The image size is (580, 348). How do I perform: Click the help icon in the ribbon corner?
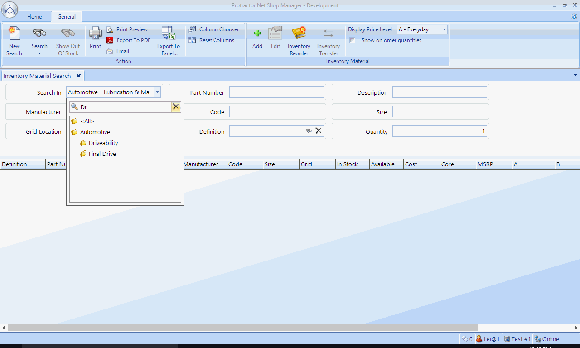574,17
